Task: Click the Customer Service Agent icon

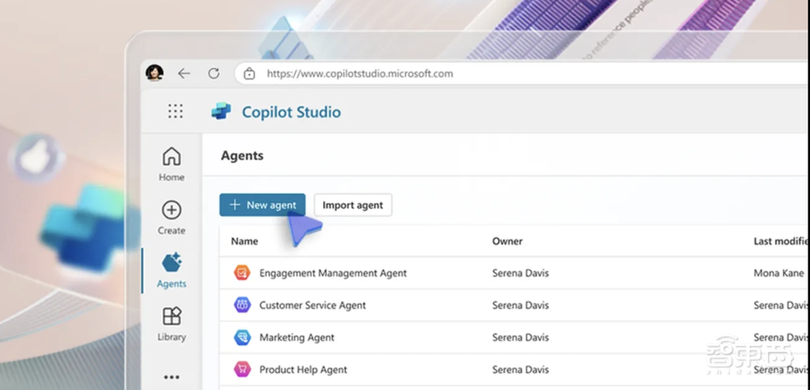Action: click(241, 305)
